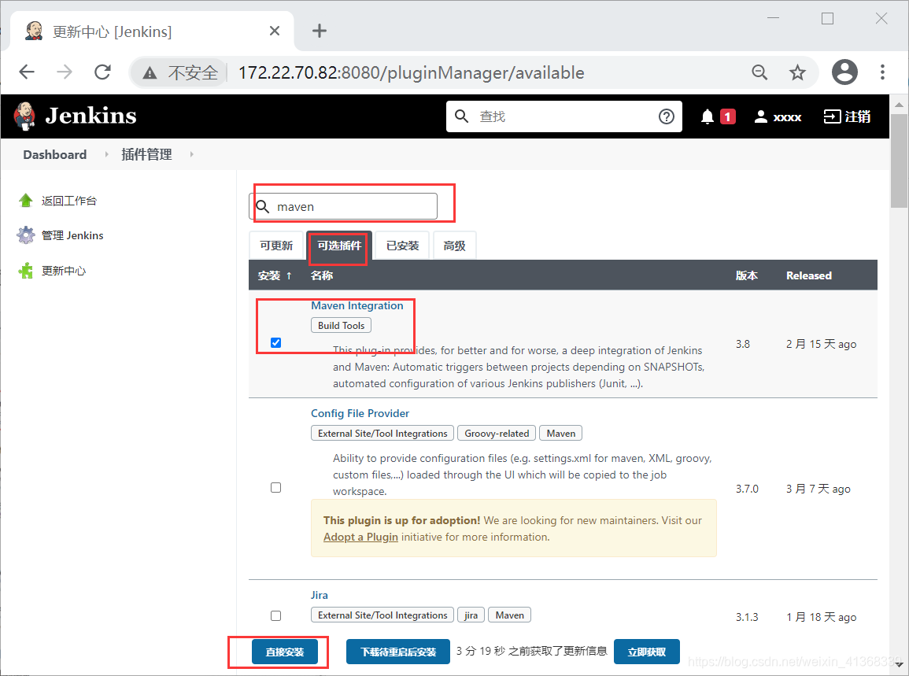Click the Groovy-related tag
This screenshot has height=676, width=909.
point(497,433)
